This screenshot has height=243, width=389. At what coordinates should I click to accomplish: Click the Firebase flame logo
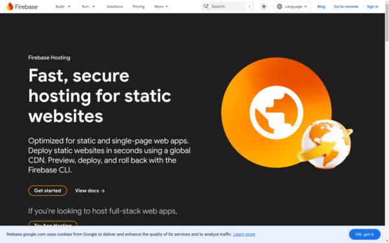coord(10,6)
